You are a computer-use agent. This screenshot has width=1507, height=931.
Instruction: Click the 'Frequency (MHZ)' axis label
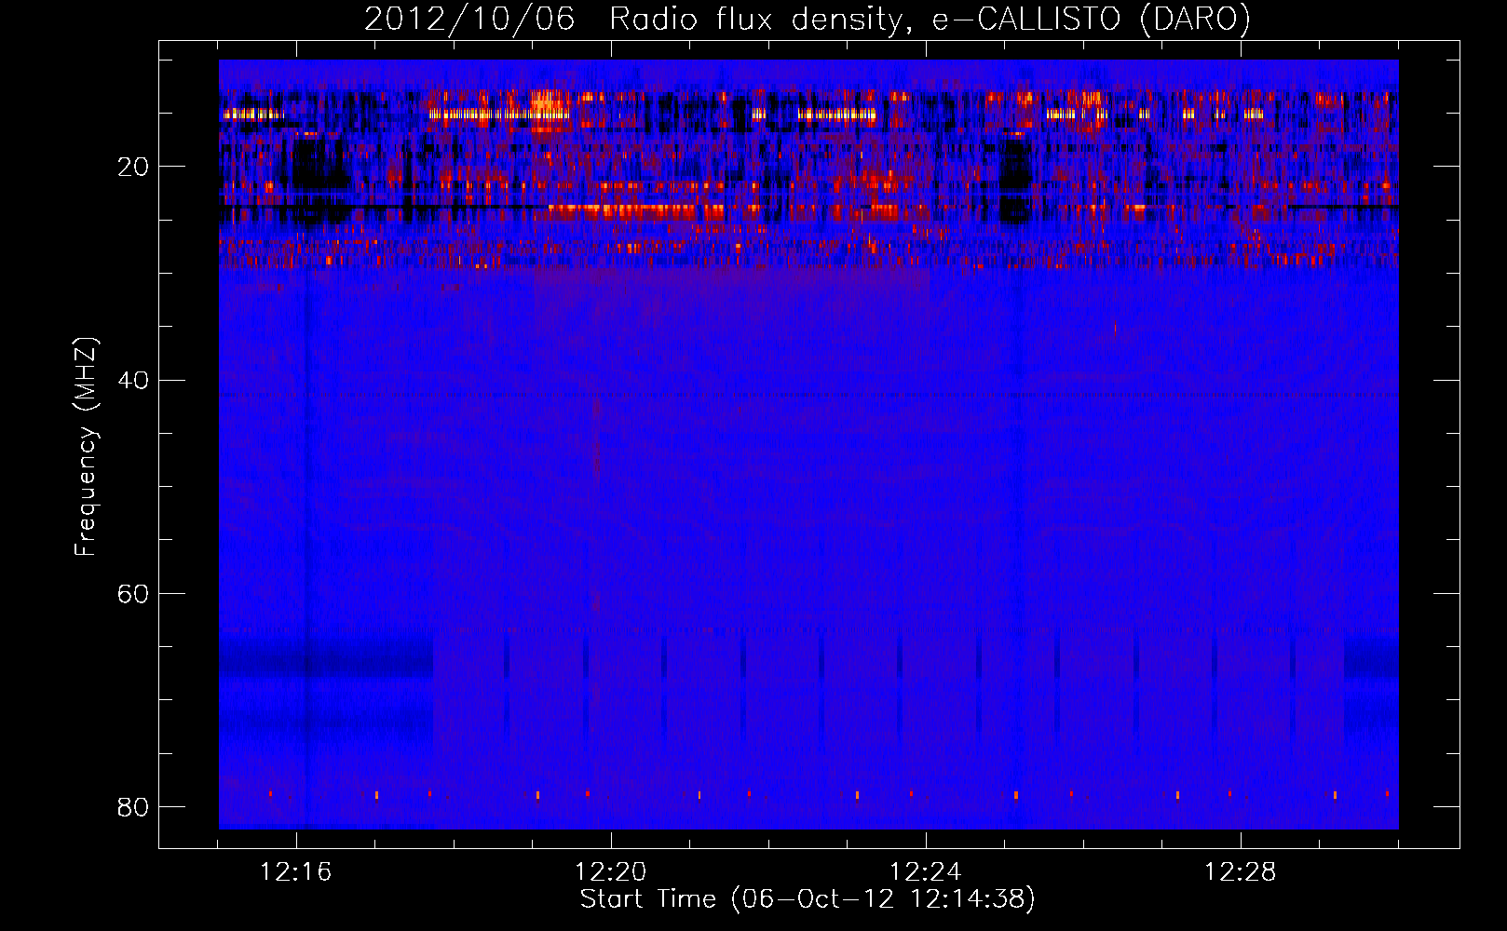click(x=86, y=447)
